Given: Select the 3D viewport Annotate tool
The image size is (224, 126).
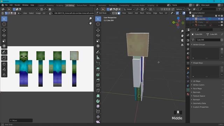Looking at the screenshot, I should tap(98, 52).
